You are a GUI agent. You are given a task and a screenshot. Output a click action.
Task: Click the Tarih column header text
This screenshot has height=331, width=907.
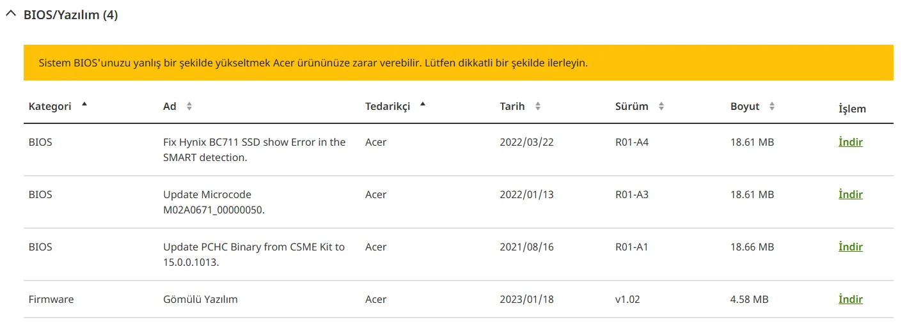512,107
